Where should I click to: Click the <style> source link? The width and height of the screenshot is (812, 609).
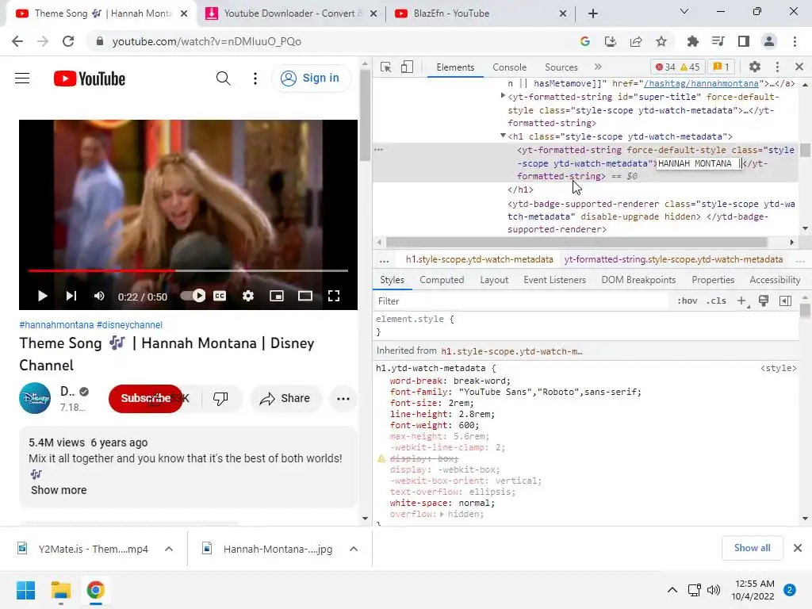(x=779, y=368)
